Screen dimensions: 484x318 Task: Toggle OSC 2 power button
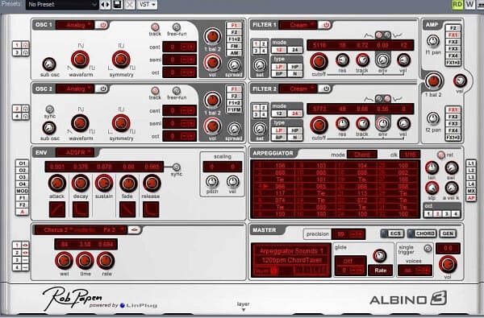tap(102, 89)
